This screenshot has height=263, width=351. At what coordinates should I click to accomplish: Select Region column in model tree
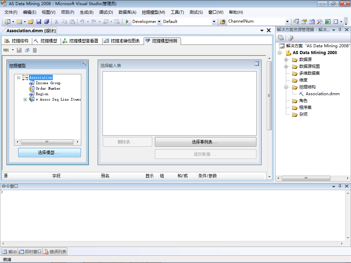(42, 94)
